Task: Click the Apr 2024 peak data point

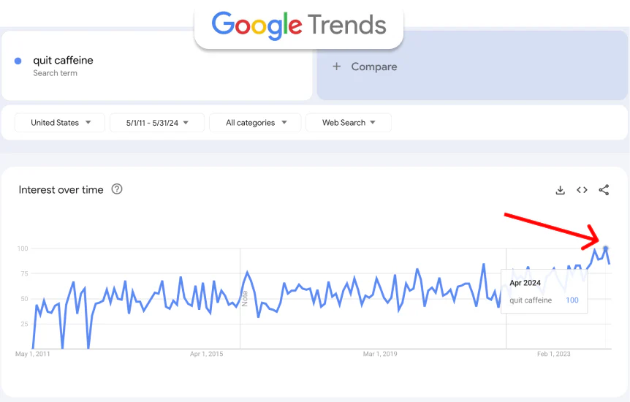Action: pyautogui.click(x=605, y=249)
